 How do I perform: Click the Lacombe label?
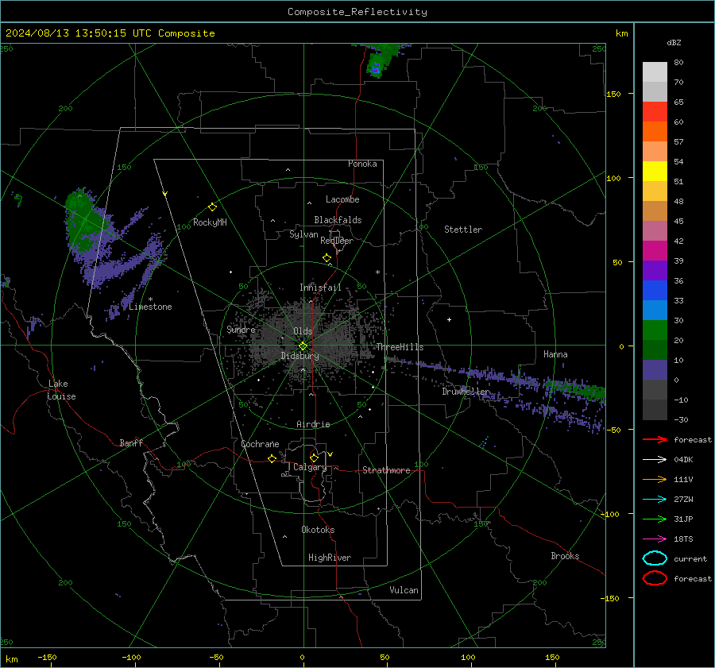coord(342,199)
